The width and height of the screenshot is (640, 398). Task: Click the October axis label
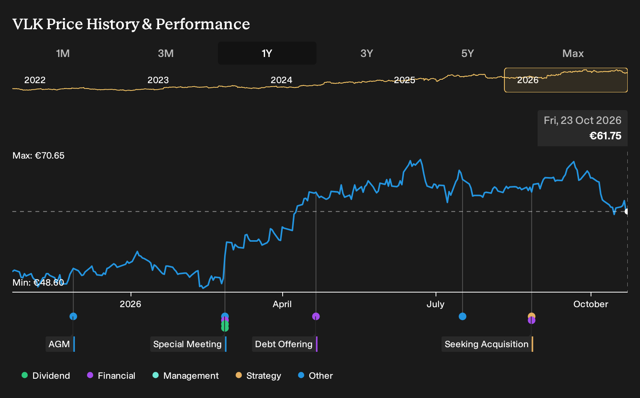pyautogui.click(x=591, y=304)
